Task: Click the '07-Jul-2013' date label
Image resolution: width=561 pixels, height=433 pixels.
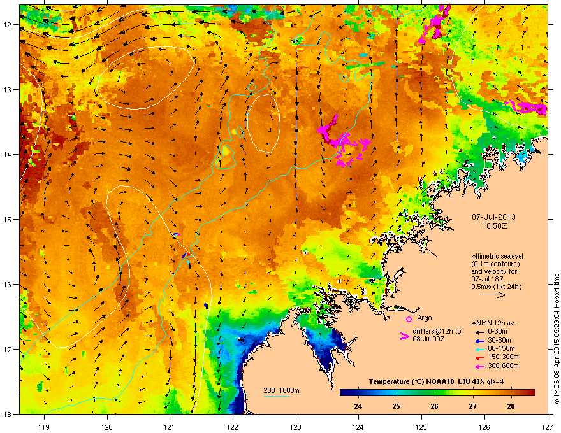Action: click(x=493, y=217)
